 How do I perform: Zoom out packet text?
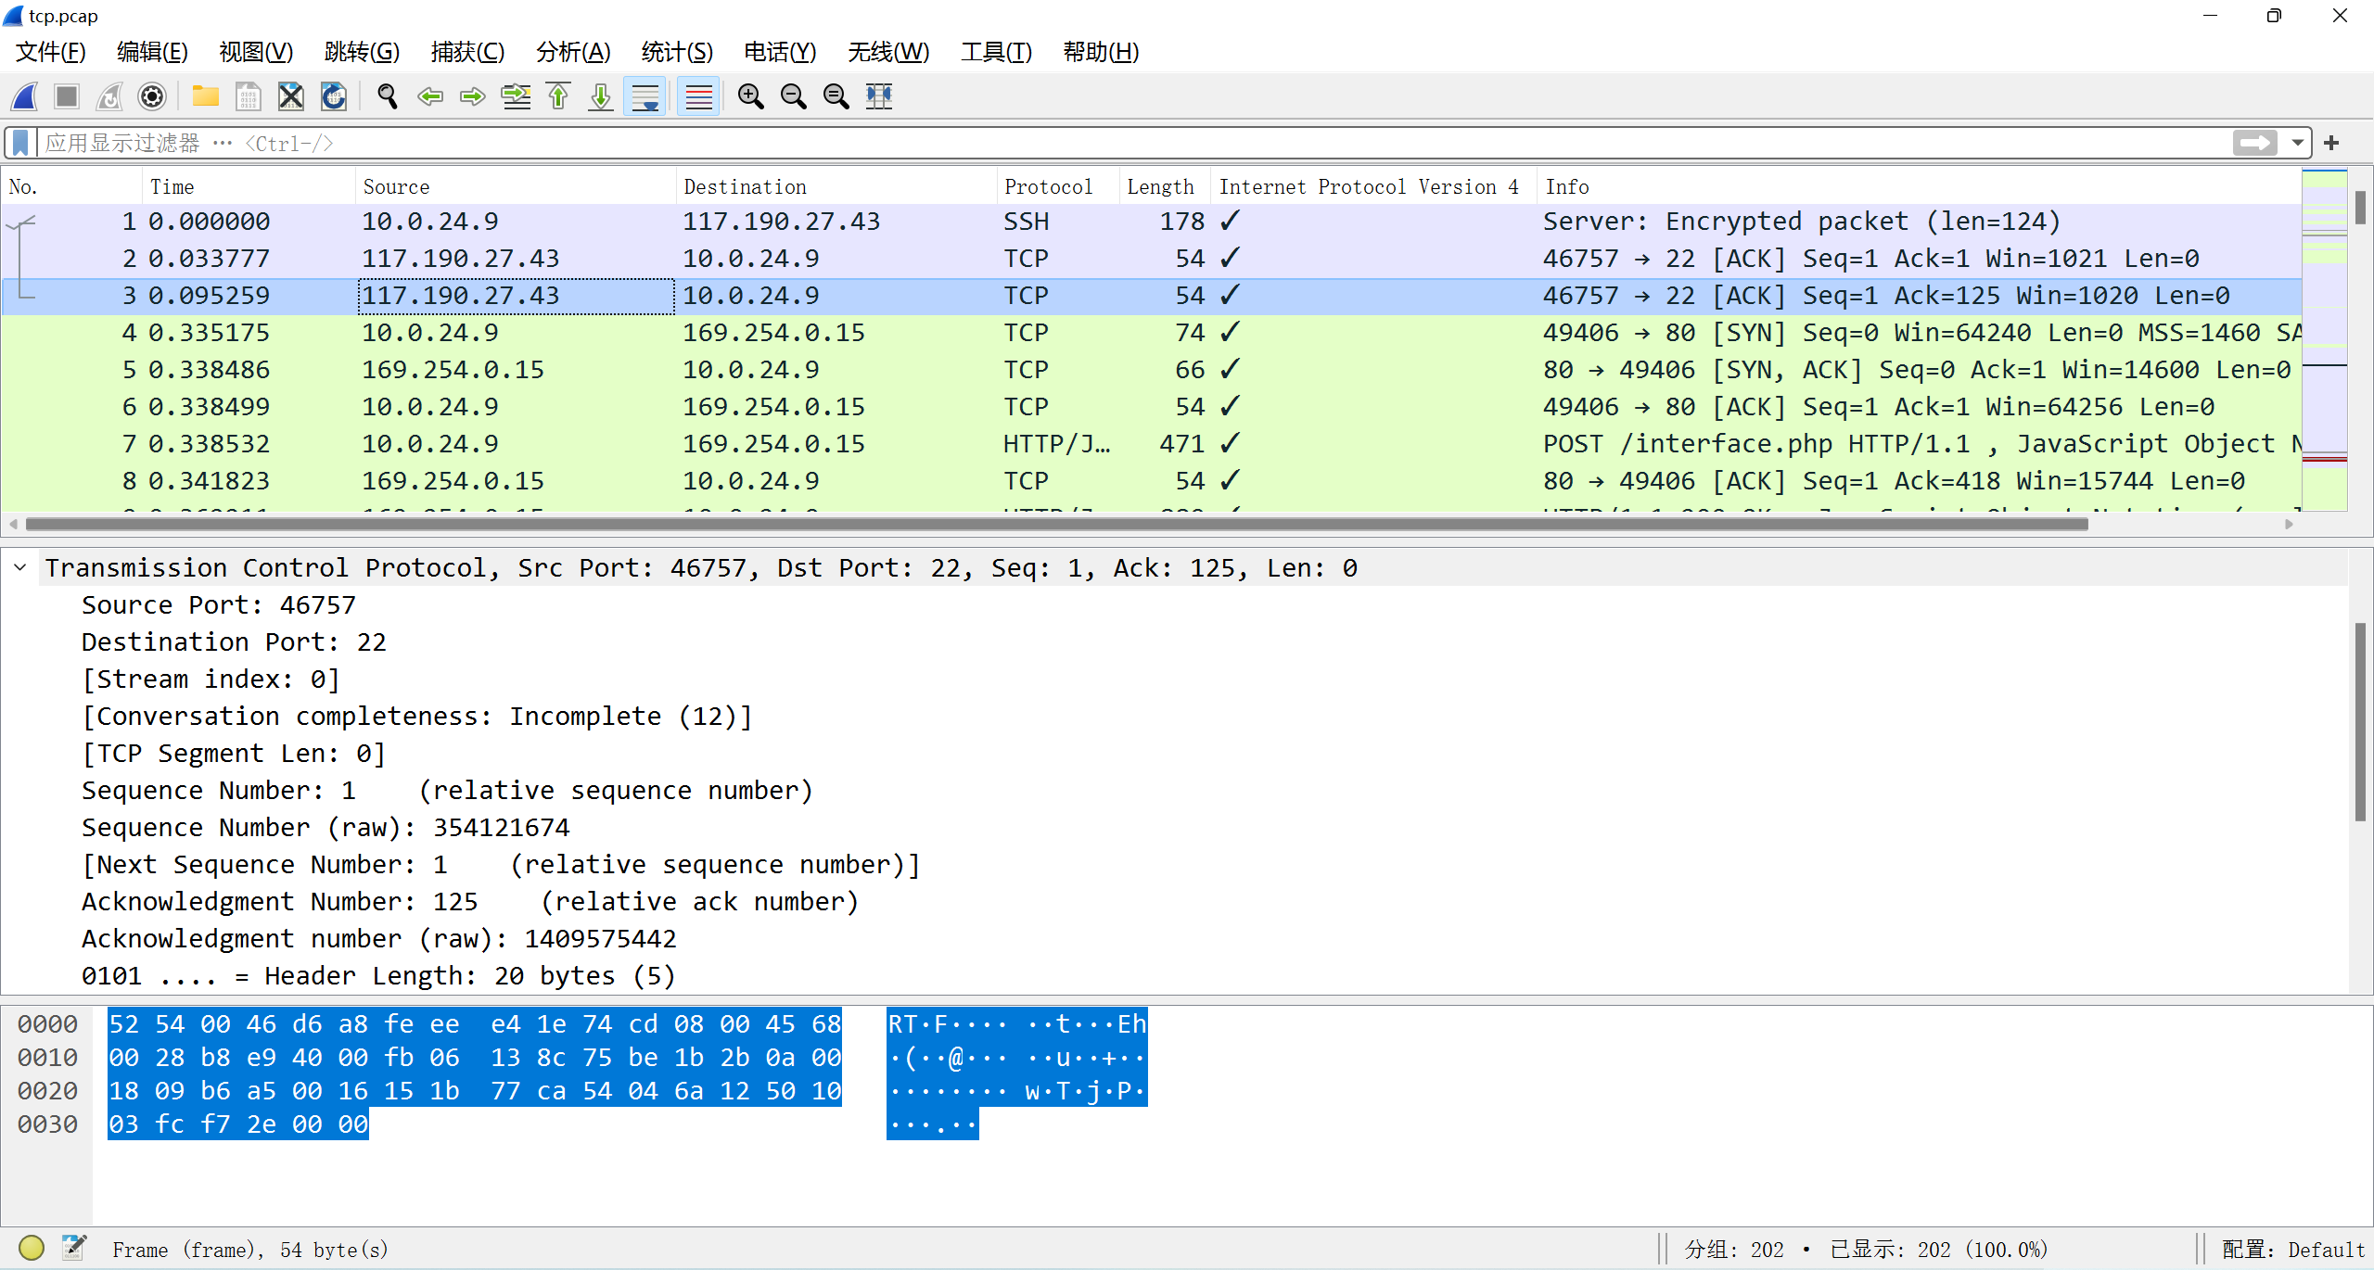coord(794,96)
